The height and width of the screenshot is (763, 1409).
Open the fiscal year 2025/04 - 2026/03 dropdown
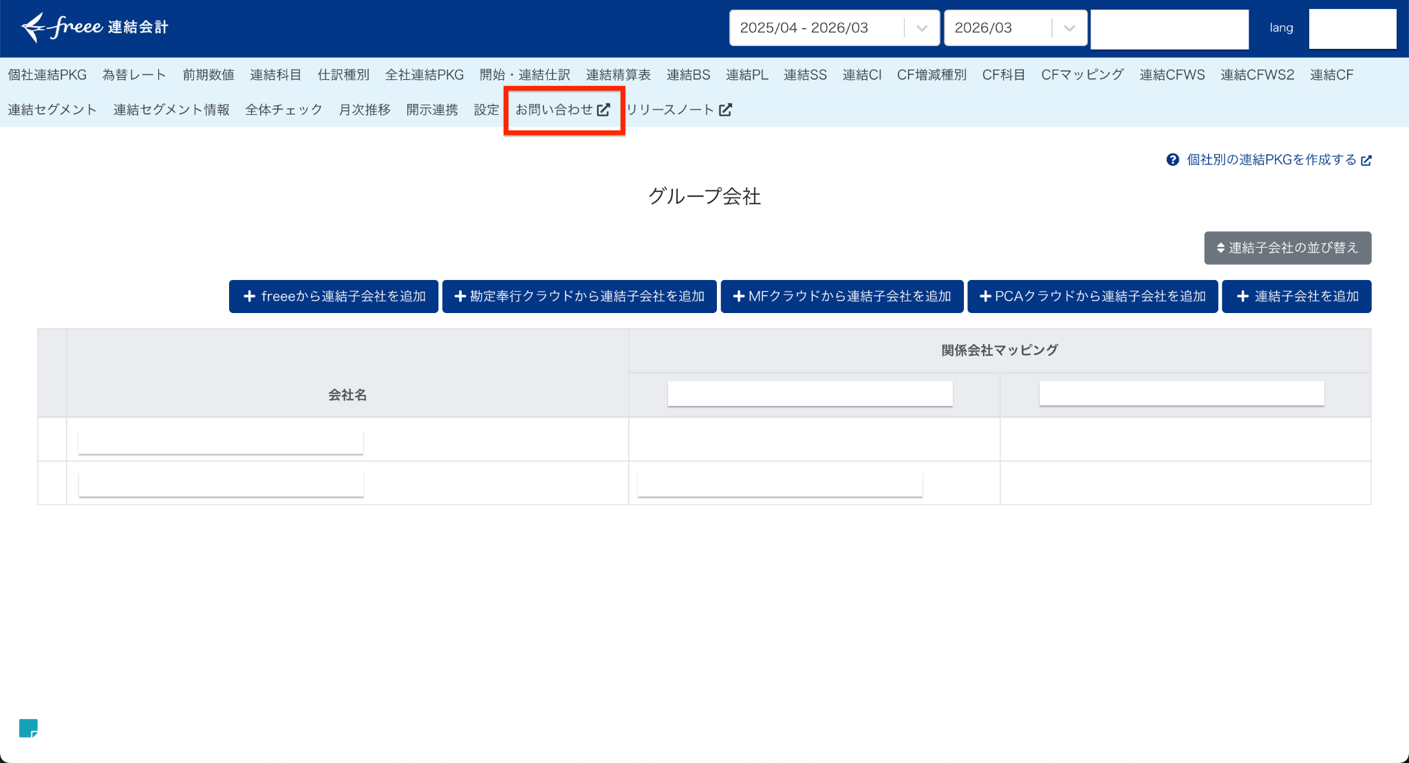pyautogui.click(x=834, y=28)
